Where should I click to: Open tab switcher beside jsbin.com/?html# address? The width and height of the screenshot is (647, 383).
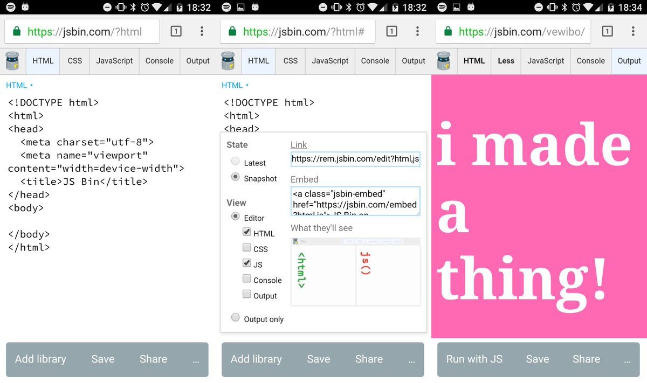point(391,31)
